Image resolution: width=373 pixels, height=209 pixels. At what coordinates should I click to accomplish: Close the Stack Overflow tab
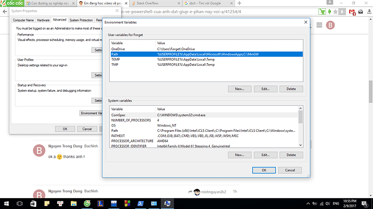coord(179,3)
